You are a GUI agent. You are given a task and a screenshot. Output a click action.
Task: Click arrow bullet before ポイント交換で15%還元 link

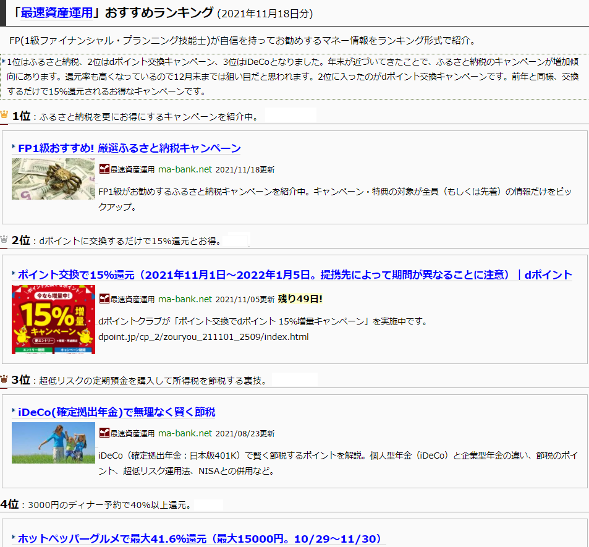coord(14,273)
